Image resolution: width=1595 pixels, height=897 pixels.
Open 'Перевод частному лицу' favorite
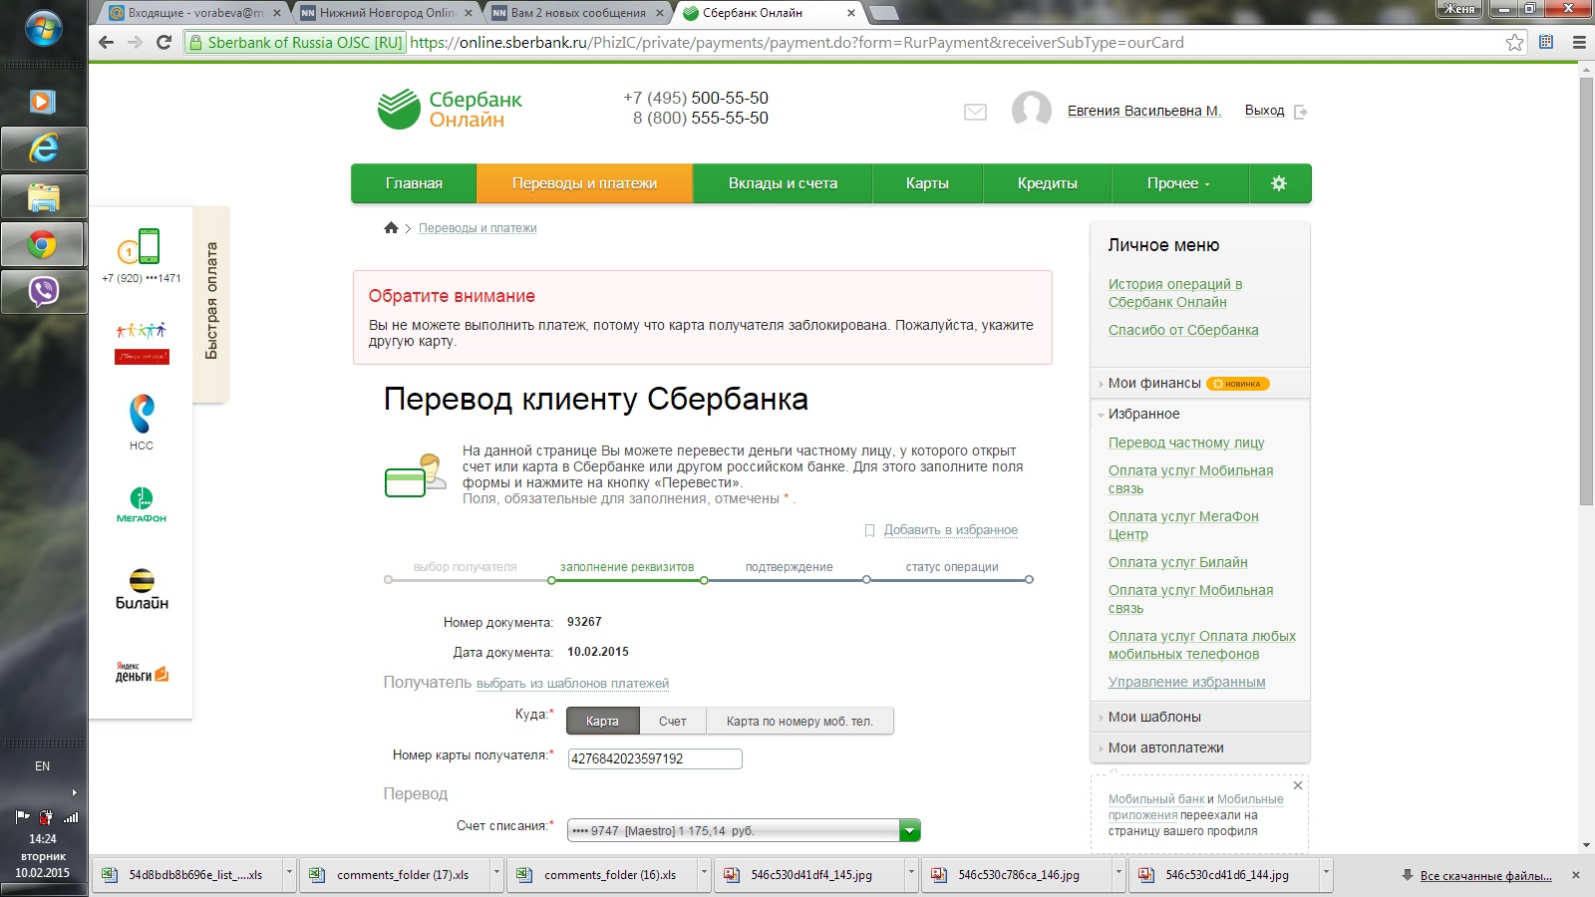1186,443
